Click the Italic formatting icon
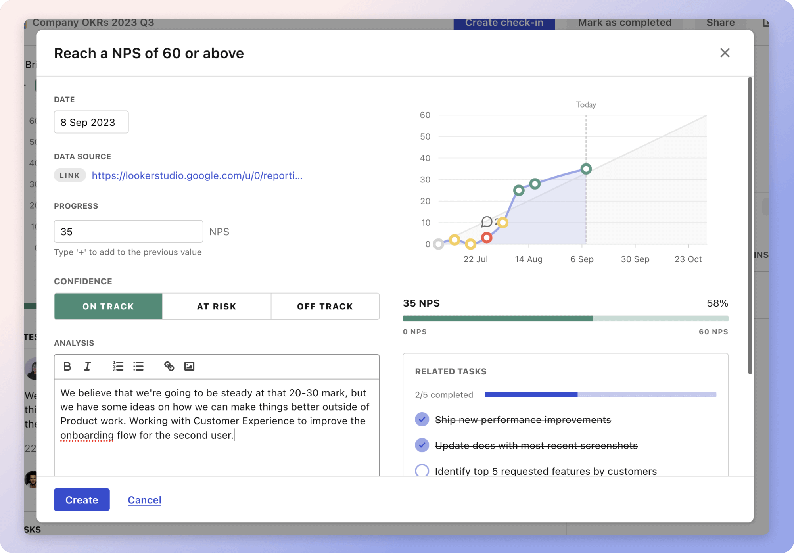Image resolution: width=794 pixels, height=553 pixels. pos(88,367)
